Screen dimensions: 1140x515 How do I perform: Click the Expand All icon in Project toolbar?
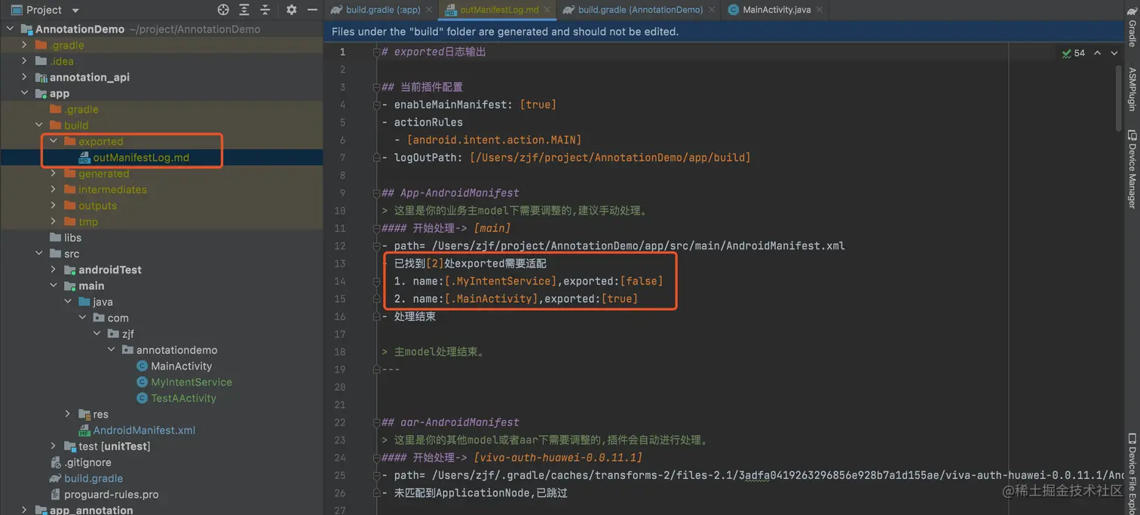(243, 10)
